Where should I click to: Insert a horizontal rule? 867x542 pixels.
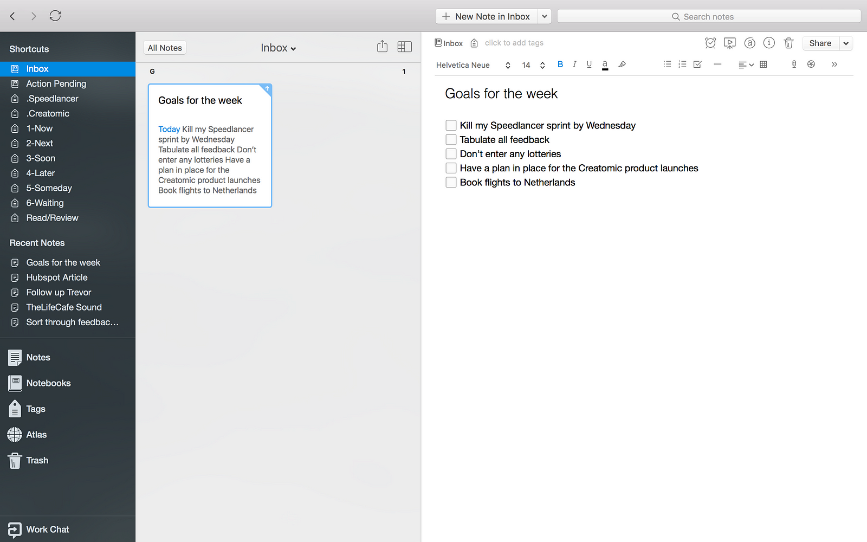tap(717, 64)
